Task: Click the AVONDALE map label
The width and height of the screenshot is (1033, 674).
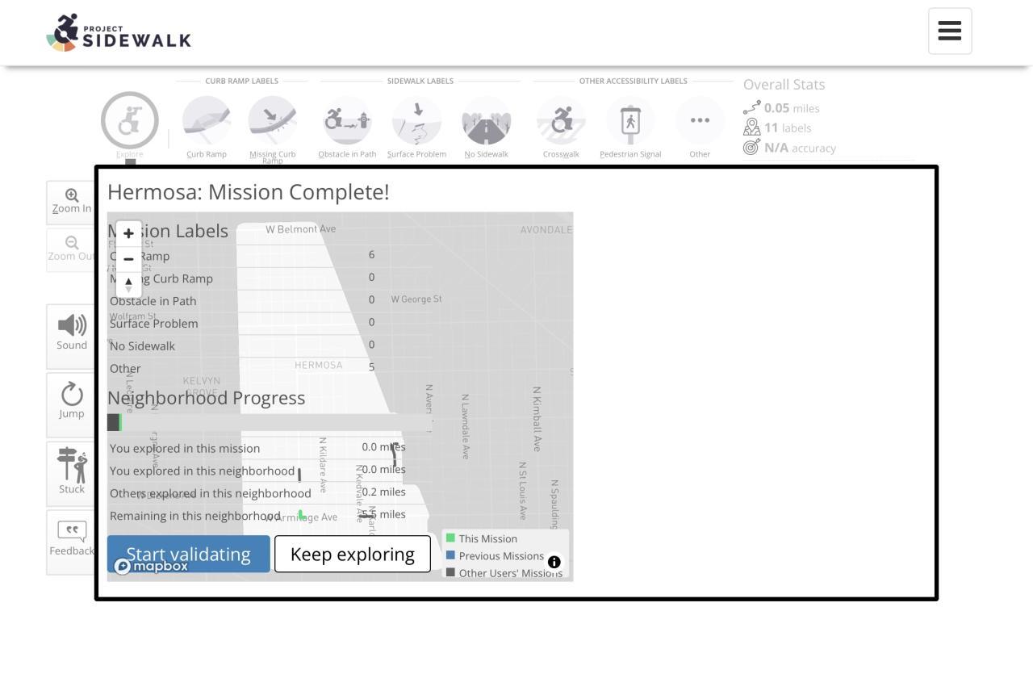Action: click(546, 230)
